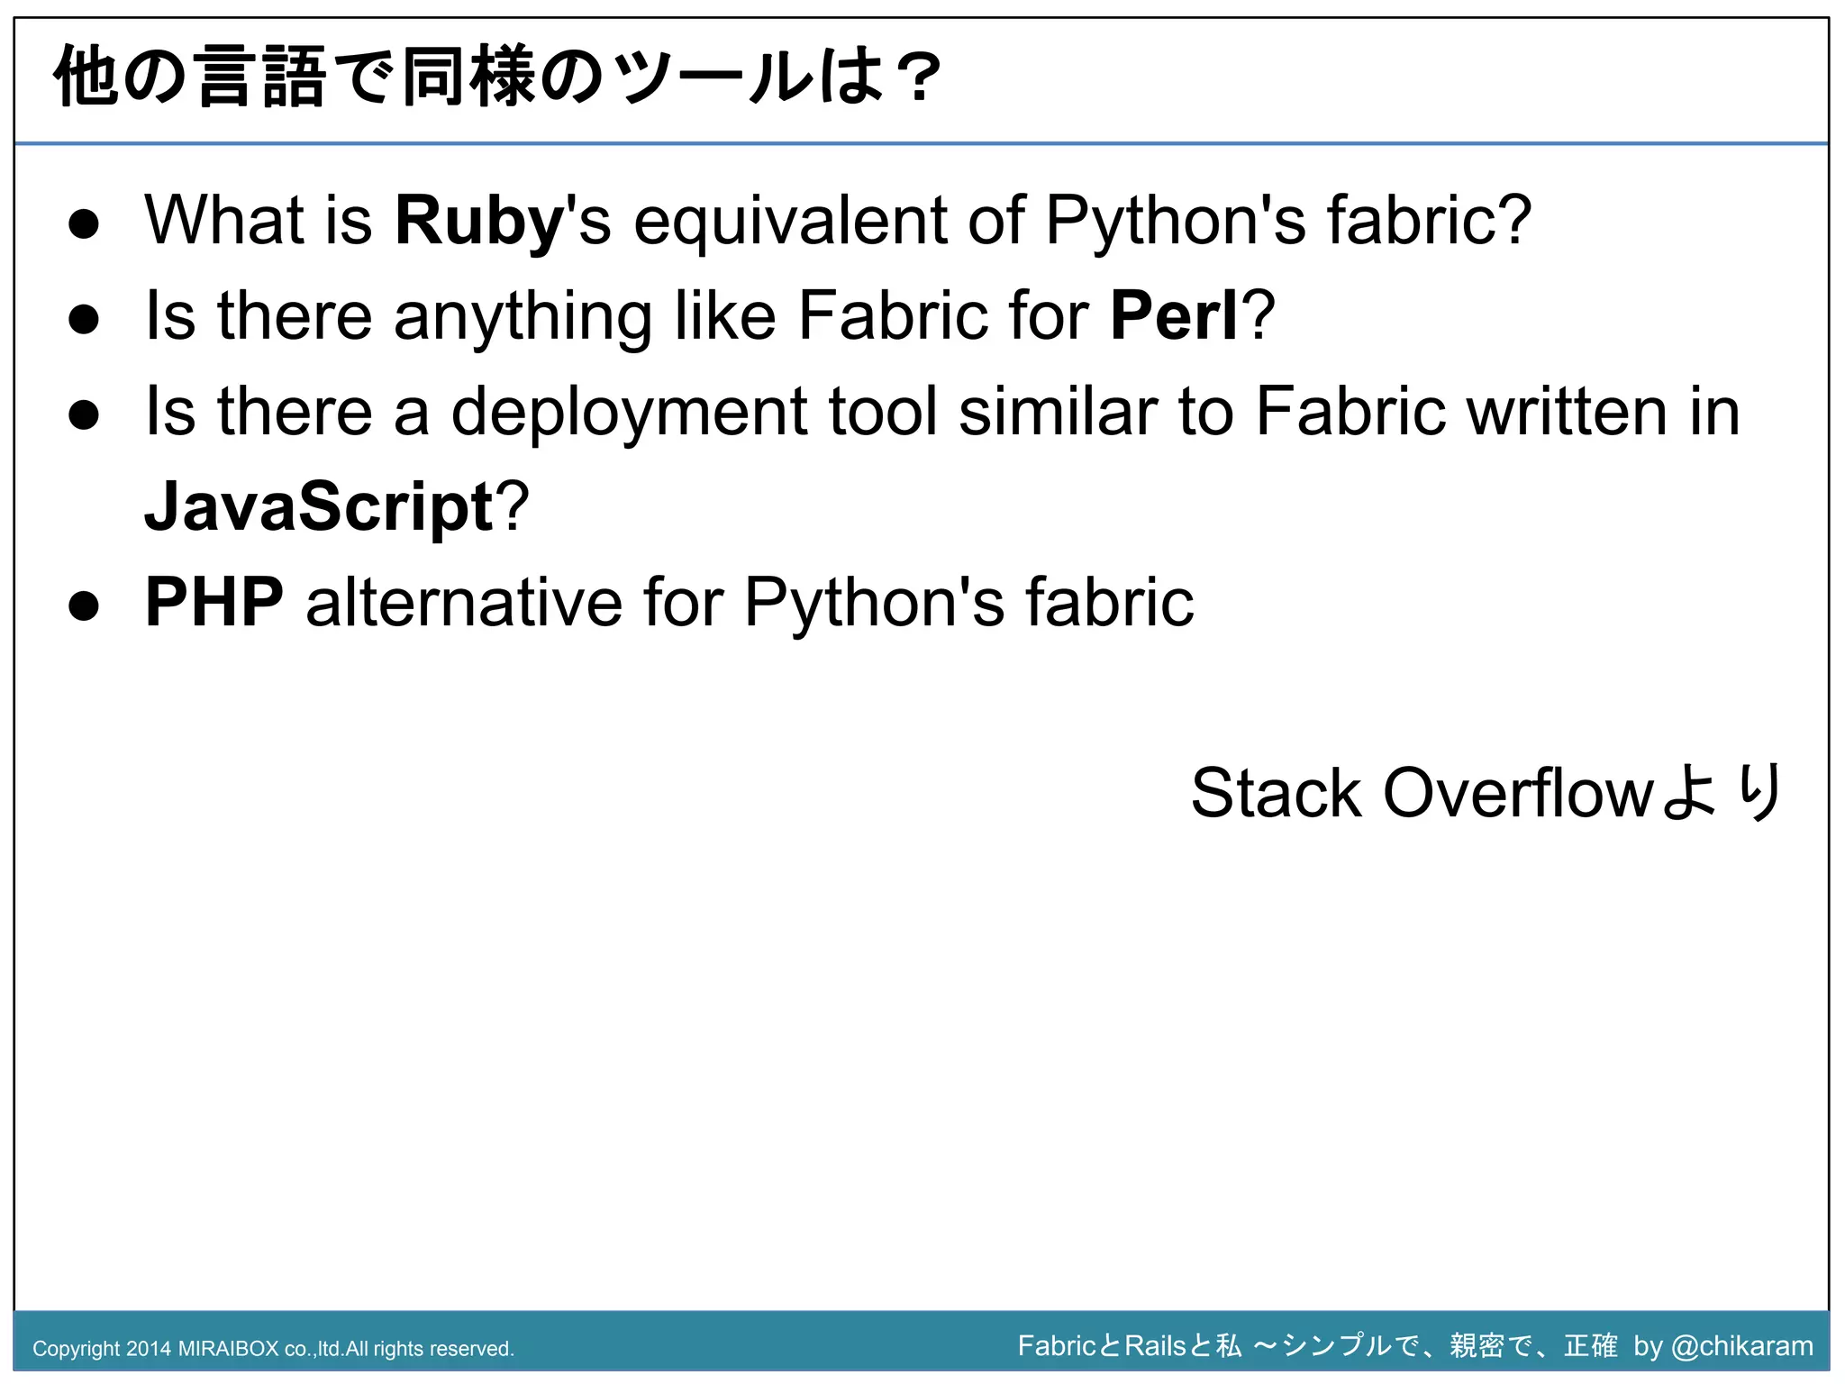
Task: Click the footer title FabricとRailsと私
Action: [x=1130, y=1346]
